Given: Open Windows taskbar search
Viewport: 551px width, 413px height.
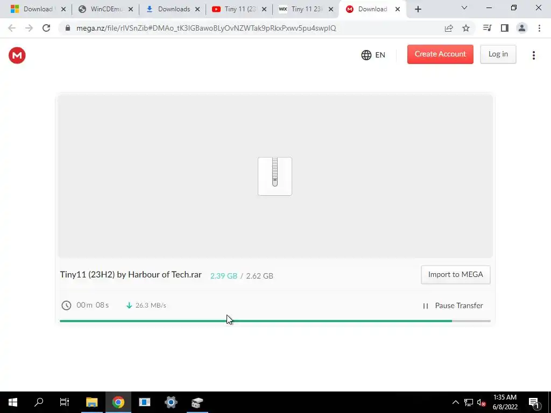Looking at the screenshot, I should tap(39, 402).
